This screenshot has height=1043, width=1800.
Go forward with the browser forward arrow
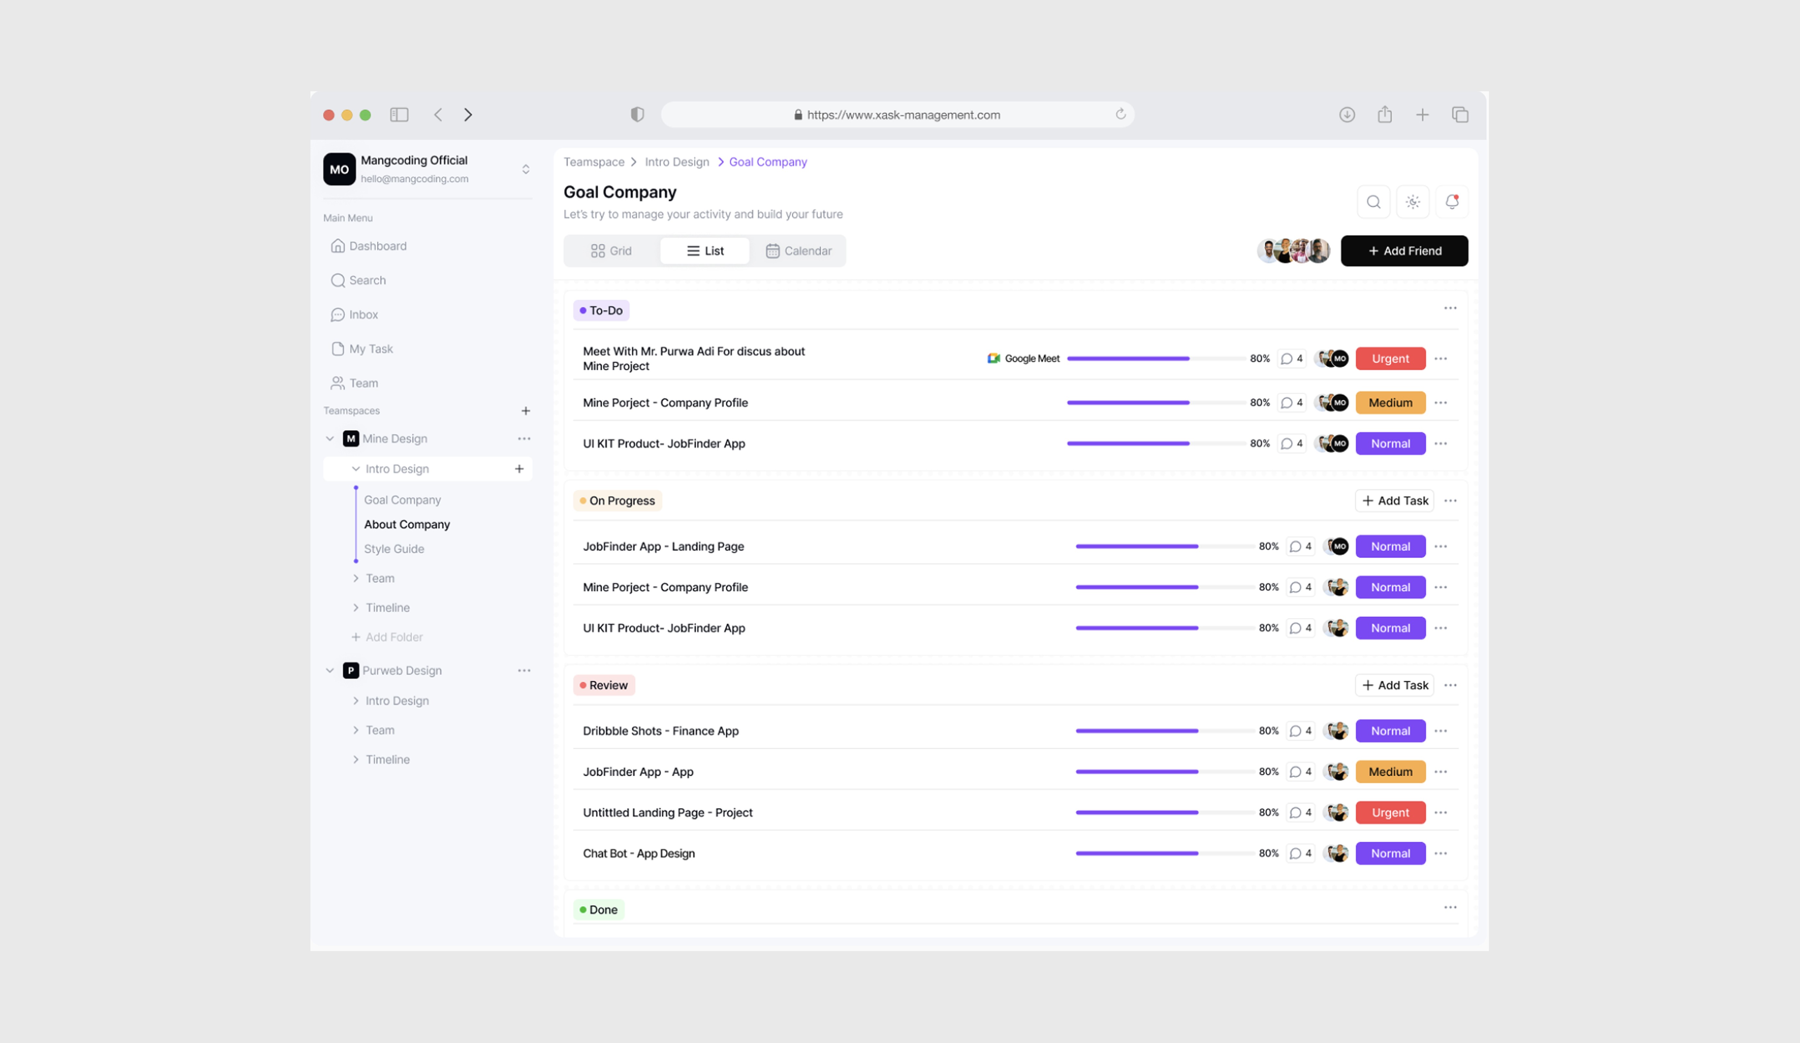468,115
